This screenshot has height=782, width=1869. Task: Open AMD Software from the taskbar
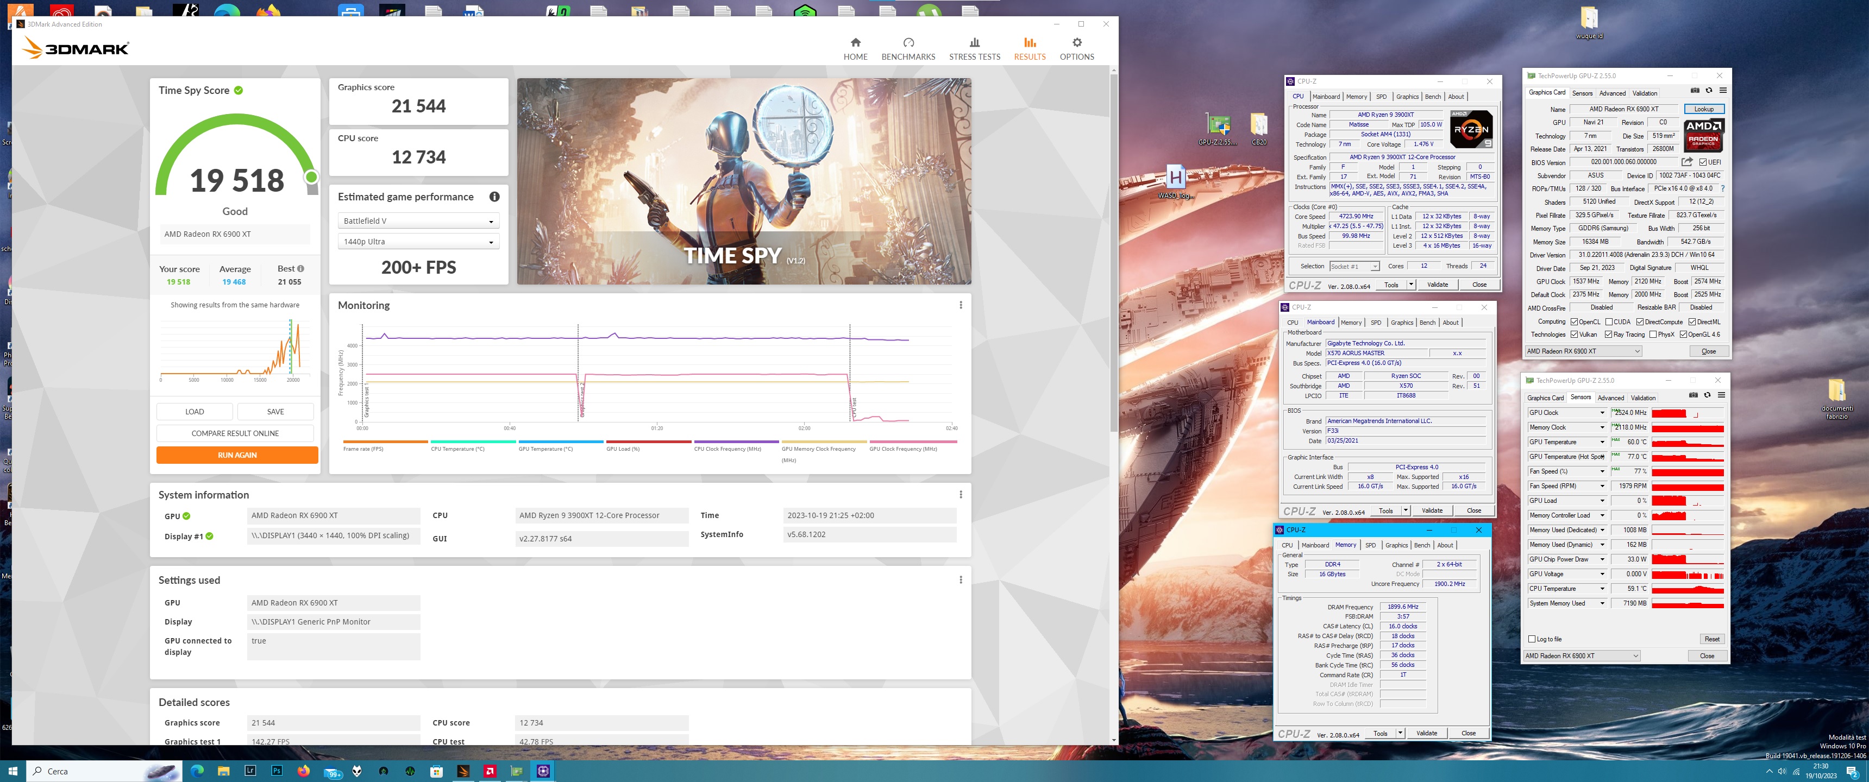[490, 771]
